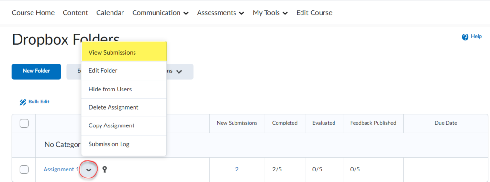490x182 pixels.
Task: Click the key icon beside Assignment 1
Action: 105,170
